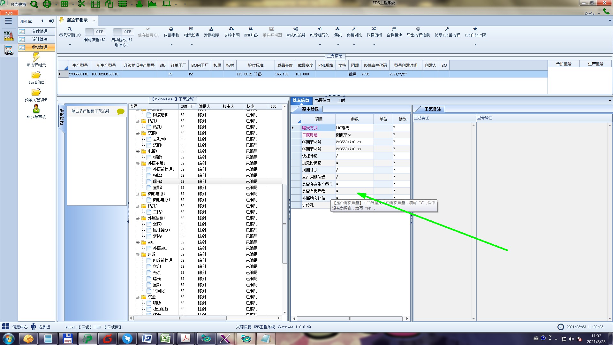Click the 生成MI流程 gears icon
613x345 pixels.
tap(296, 29)
